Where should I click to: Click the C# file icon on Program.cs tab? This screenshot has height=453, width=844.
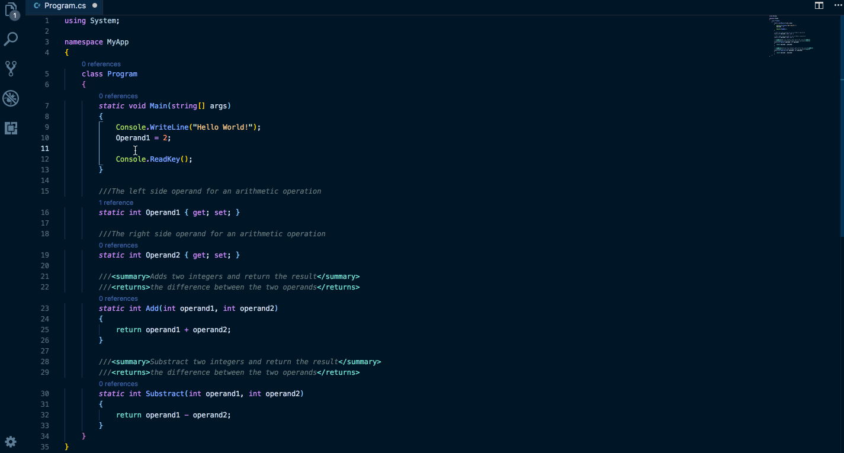point(37,5)
